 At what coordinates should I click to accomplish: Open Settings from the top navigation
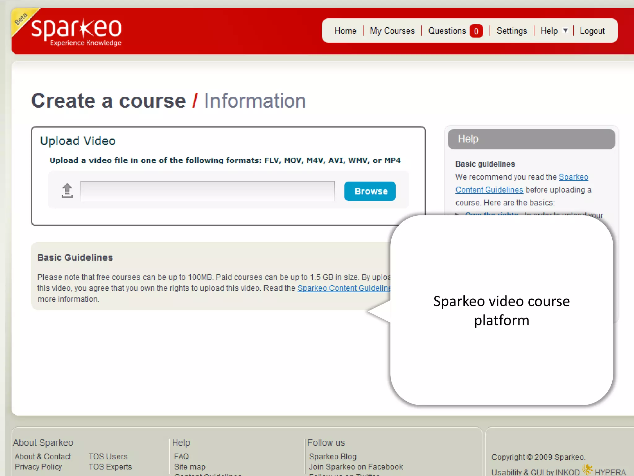tap(511, 31)
